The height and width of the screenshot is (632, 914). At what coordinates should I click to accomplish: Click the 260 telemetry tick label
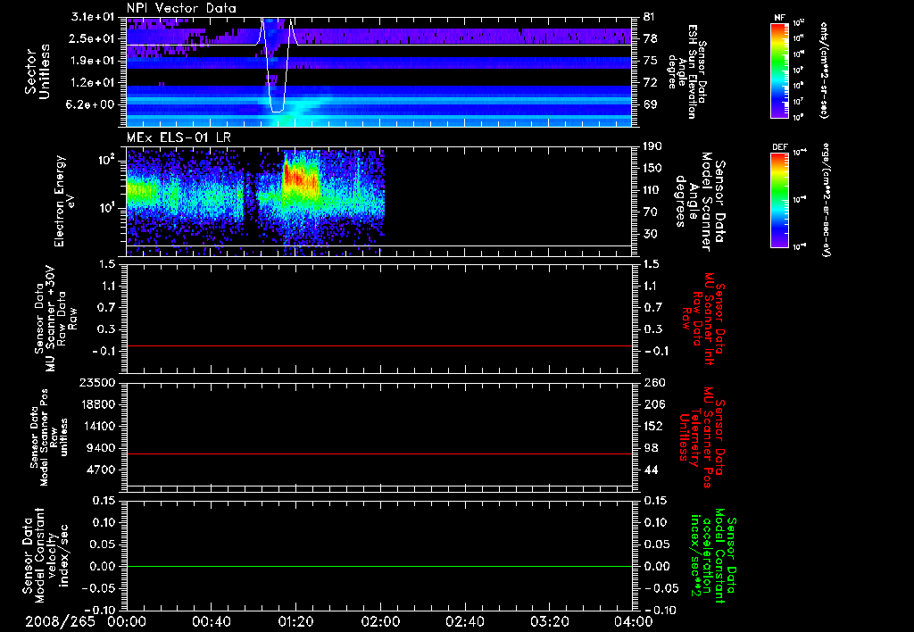(x=653, y=382)
